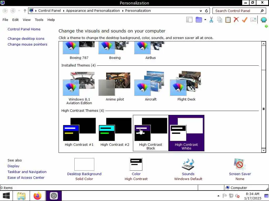Click the purple folder toolbar icon

199,20
